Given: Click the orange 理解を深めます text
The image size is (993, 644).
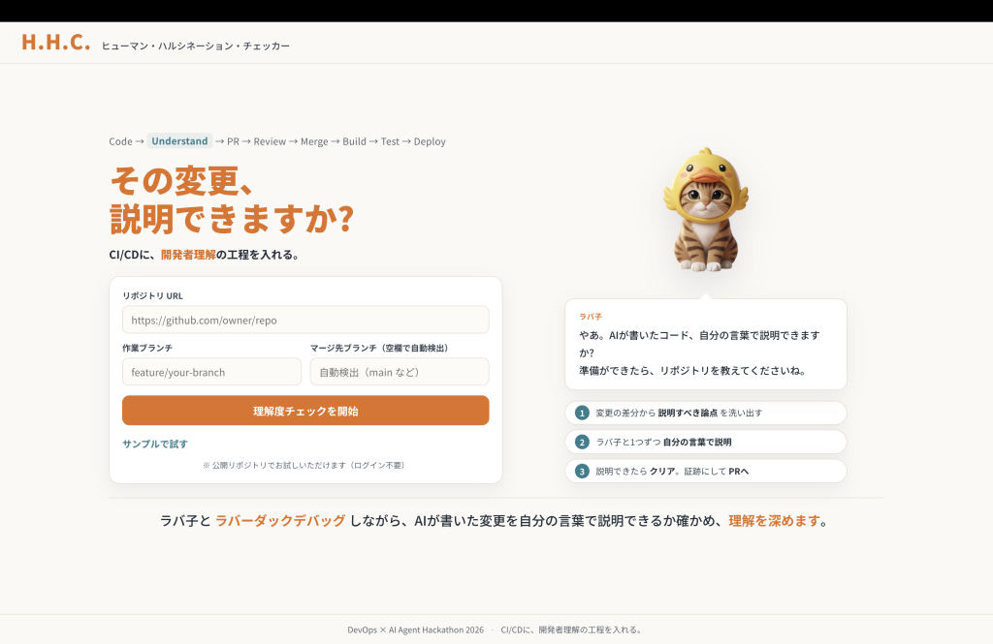Looking at the screenshot, I should 774,521.
